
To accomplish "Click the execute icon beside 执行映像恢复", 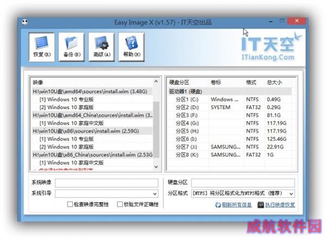I will pos(260,205).
